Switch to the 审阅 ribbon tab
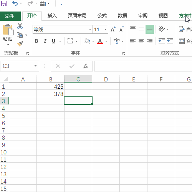This screenshot has width=192, height=192. tap(143, 16)
